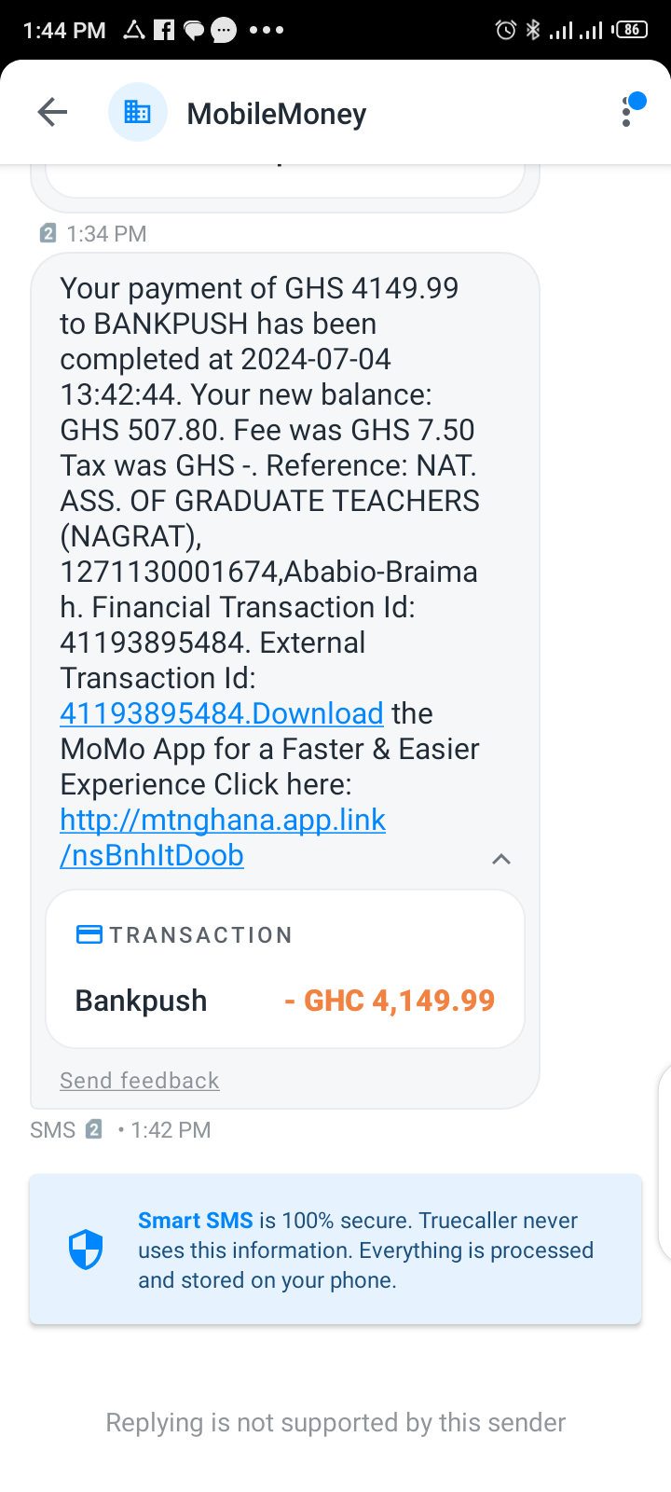Tap the alarm clock status icon
Screen dimensions: 671x1492
[x=505, y=30]
